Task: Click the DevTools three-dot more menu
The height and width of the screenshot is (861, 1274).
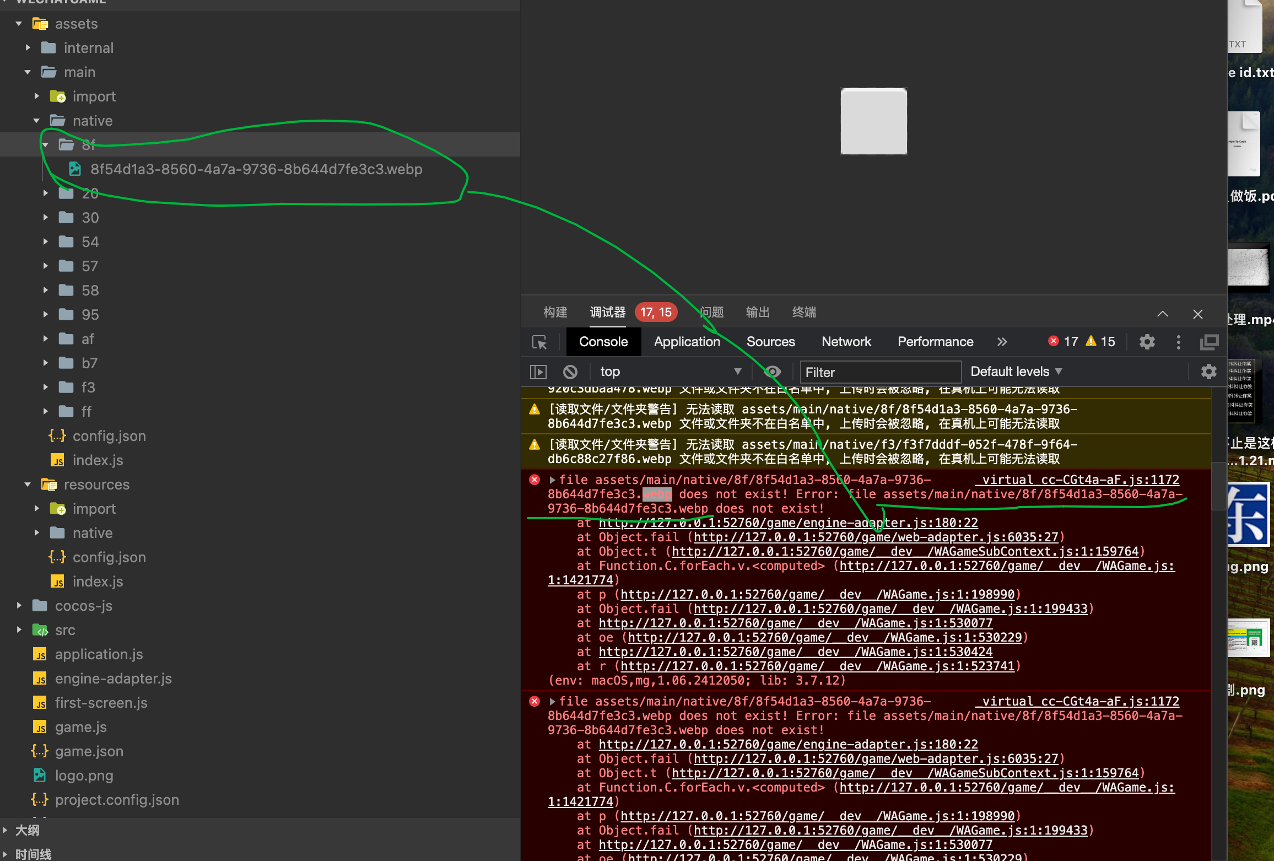Action: [x=1179, y=342]
